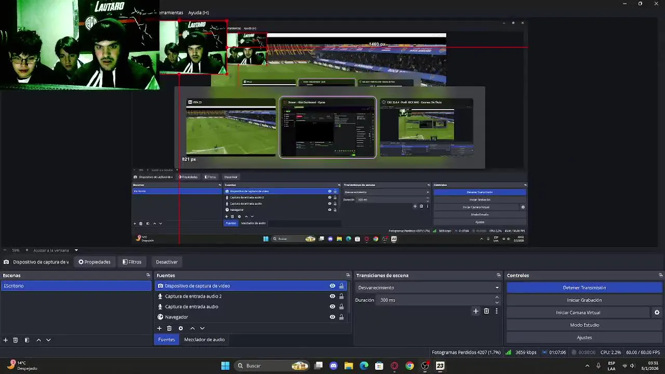The height and width of the screenshot is (374, 665).
Task: Select Captura de entrada audio 2 row
Action: (252, 296)
